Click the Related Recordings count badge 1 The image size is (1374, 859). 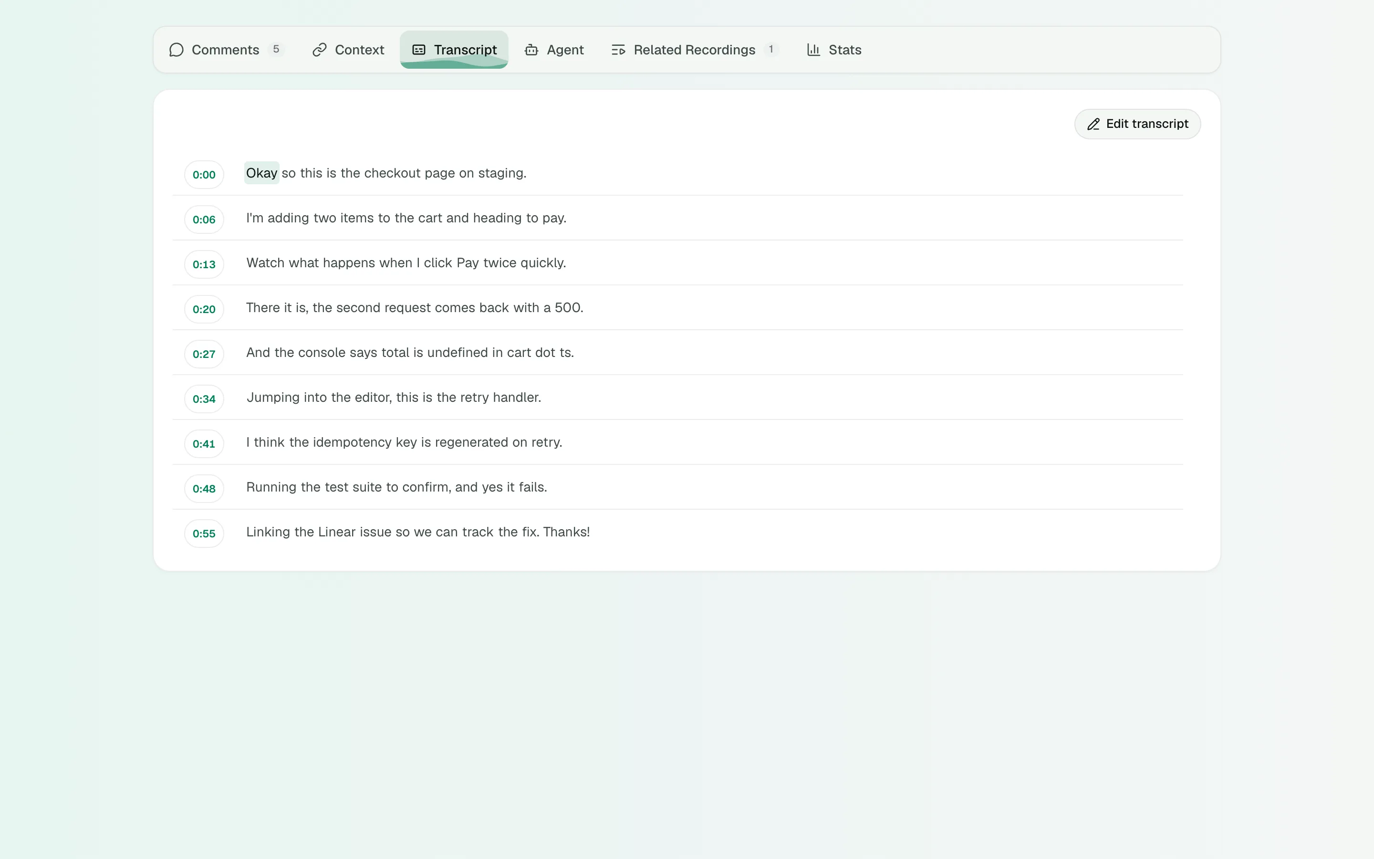click(x=771, y=50)
